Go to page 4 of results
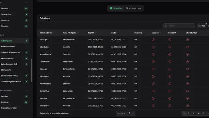Image resolution: width=209 pixels, height=118 pixels. tap(199, 113)
